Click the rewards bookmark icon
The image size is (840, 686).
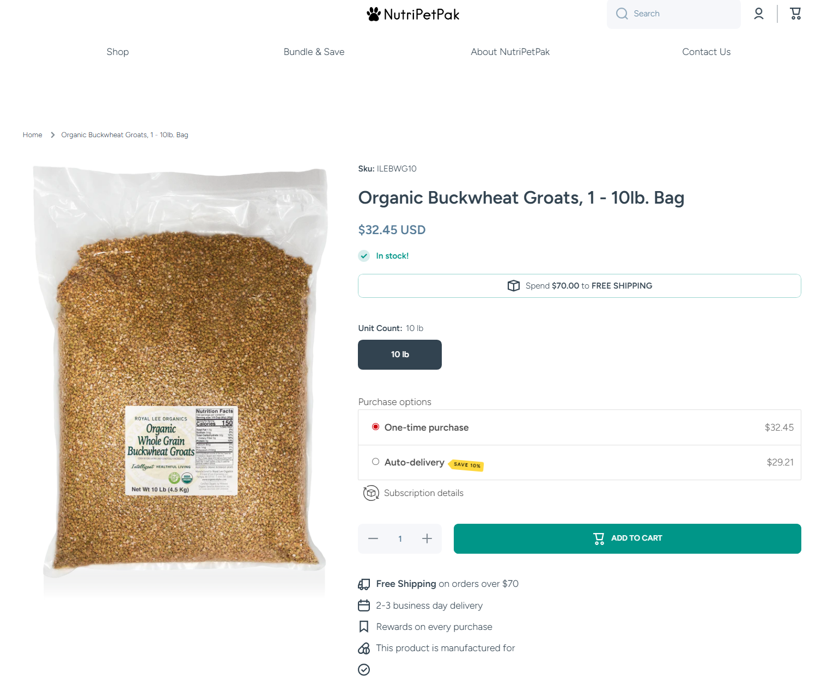pos(364,627)
